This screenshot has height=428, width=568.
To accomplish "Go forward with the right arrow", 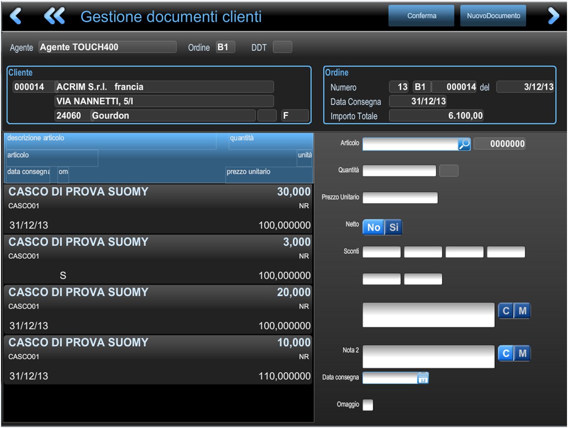I will (554, 16).
